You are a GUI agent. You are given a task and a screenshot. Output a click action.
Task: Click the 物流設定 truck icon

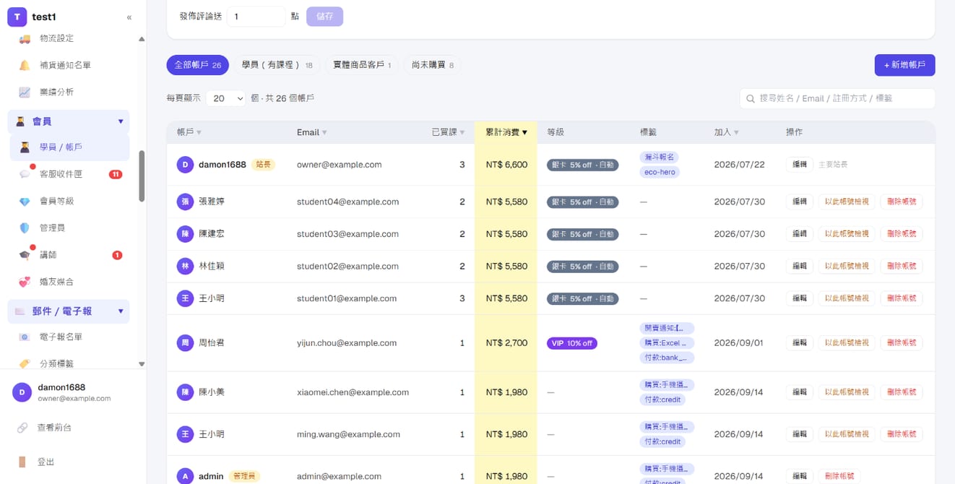point(25,38)
